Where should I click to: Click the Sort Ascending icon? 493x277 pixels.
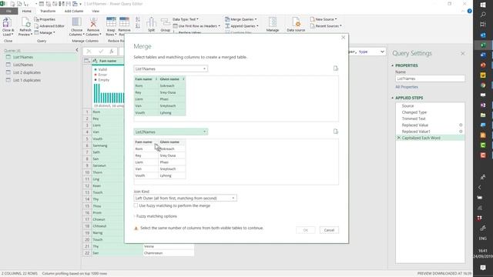point(137,19)
